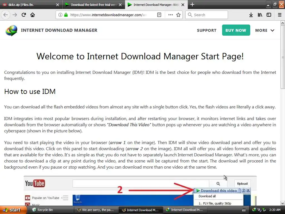
Task: Focus the browser Search field
Action: point(207,15)
